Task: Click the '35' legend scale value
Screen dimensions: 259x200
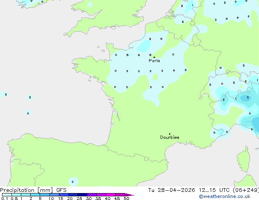Action: coord(98,198)
